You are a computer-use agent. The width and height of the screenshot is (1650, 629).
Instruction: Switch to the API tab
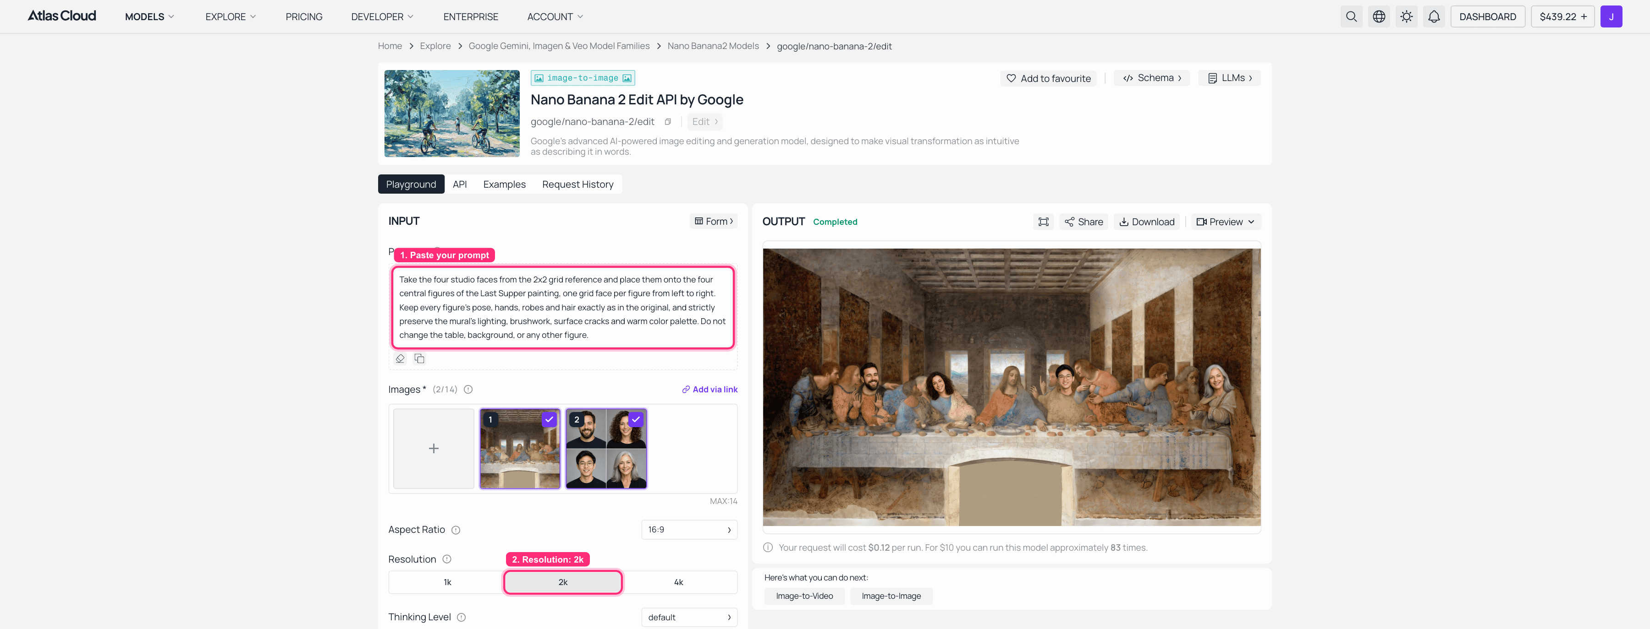(x=460, y=184)
